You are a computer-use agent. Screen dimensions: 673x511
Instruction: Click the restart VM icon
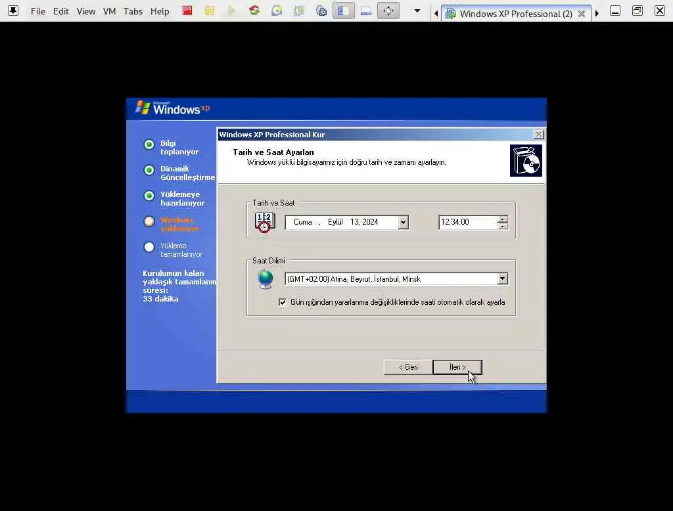pyautogui.click(x=254, y=11)
